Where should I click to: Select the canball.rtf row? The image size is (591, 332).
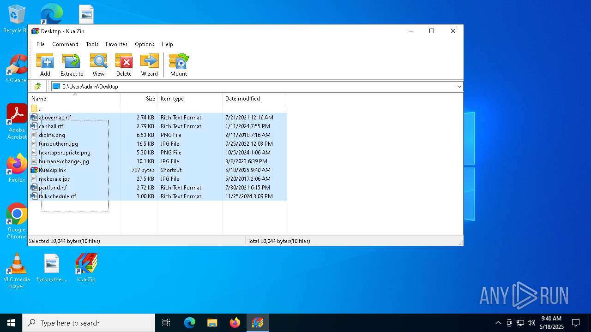coord(158,126)
